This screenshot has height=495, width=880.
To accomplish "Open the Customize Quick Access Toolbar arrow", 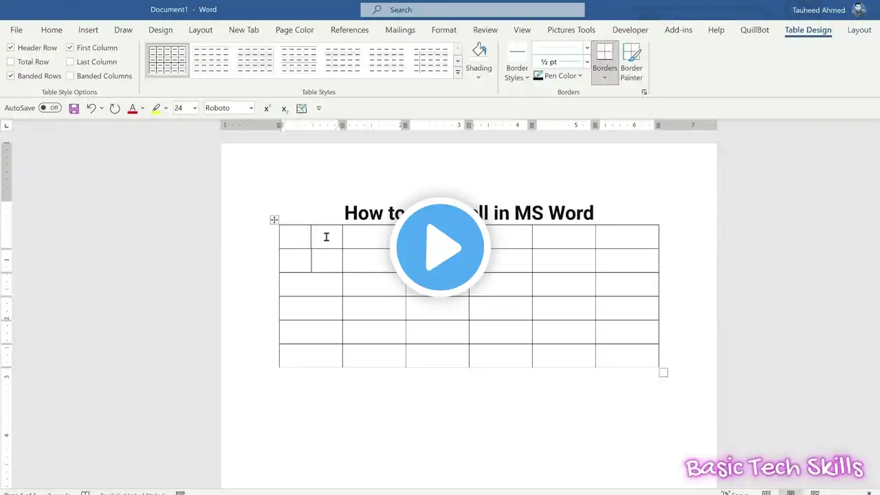I will (x=318, y=109).
